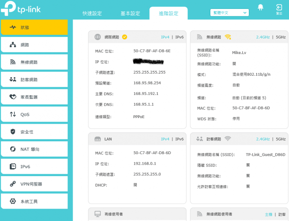Viewport: 289px width, 221px height.
Task: Click the NAT forwarding cycle icon
Action: [13, 149]
